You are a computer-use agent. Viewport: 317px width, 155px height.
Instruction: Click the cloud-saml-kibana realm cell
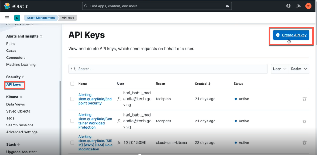171,143
